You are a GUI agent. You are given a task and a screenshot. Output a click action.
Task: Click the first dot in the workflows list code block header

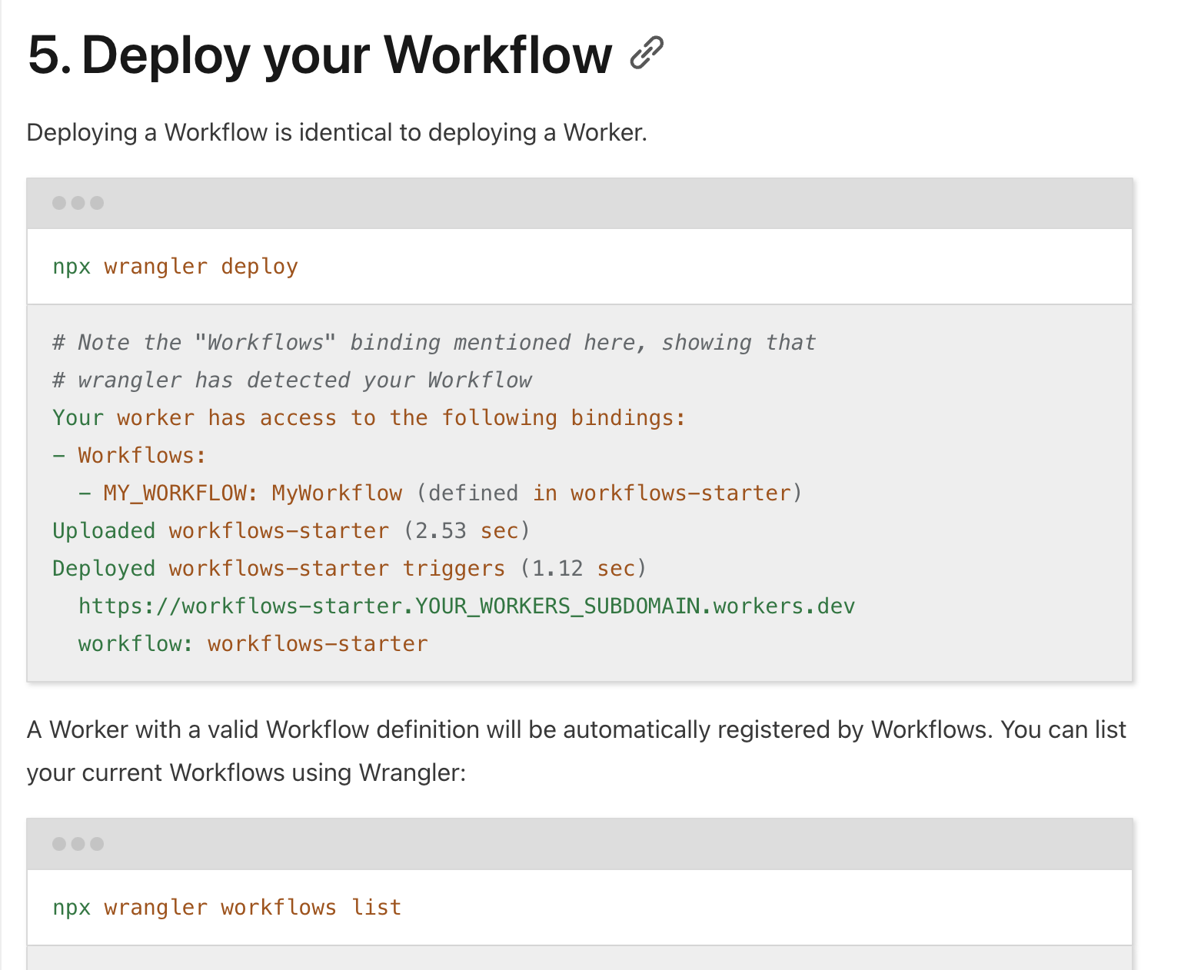pos(59,844)
